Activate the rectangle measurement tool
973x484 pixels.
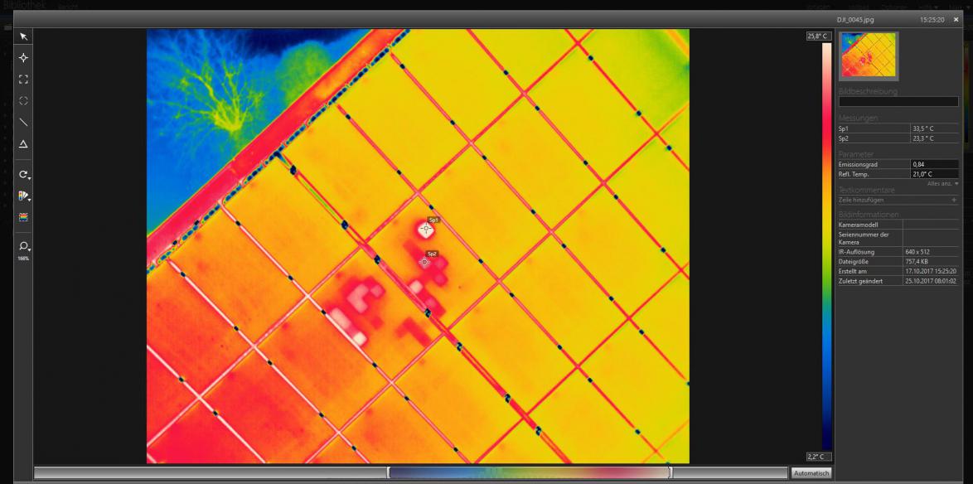[23, 79]
